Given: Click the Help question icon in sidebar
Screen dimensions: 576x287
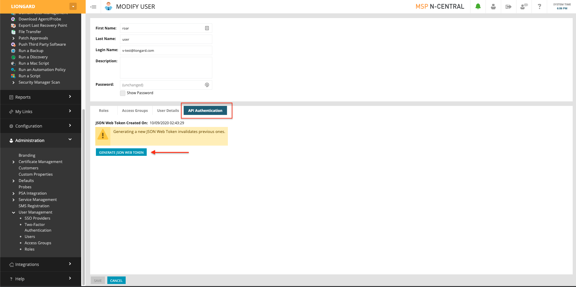Looking at the screenshot, I should coord(11,279).
